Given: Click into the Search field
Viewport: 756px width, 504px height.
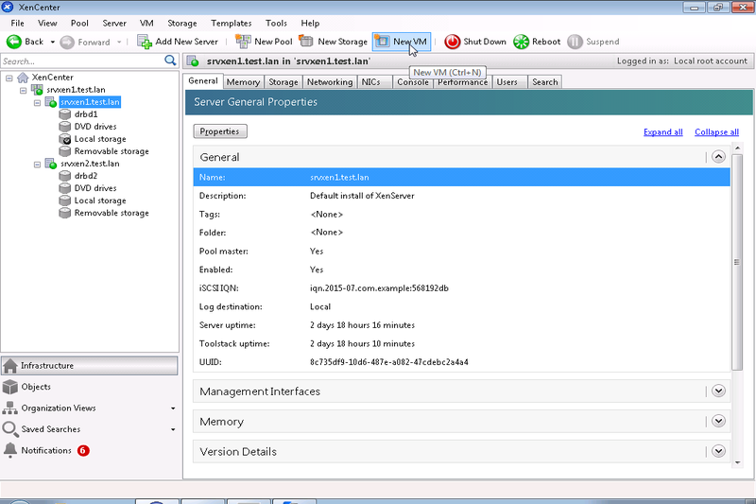Looking at the screenshot, I should 82,61.
